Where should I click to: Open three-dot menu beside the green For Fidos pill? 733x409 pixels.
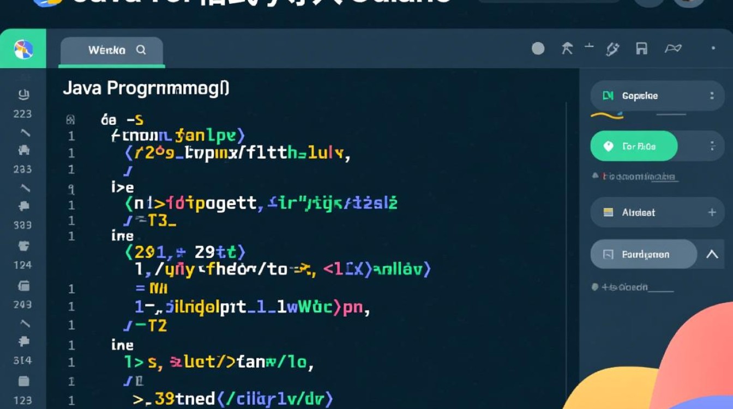coord(712,146)
